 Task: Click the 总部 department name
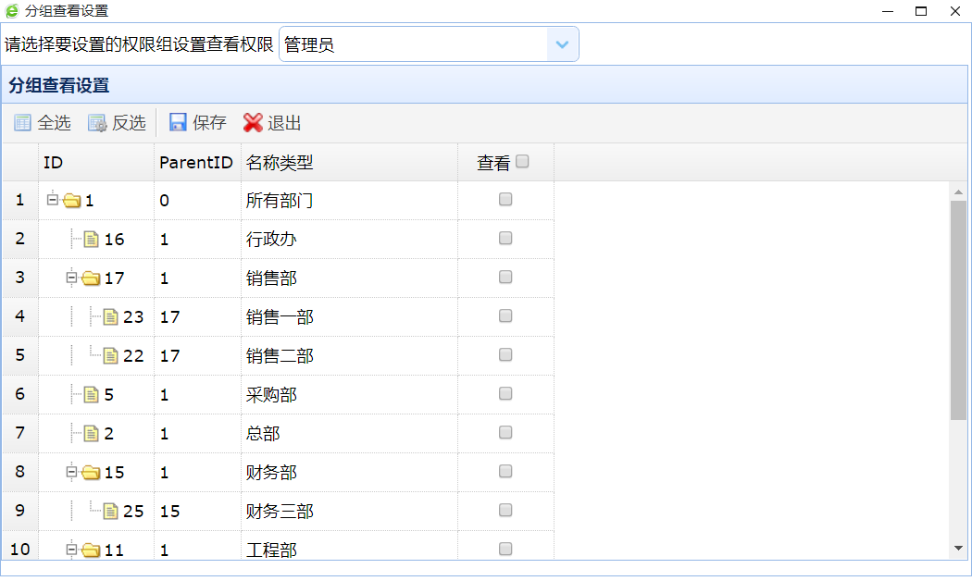pyautogui.click(x=263, y=434)
